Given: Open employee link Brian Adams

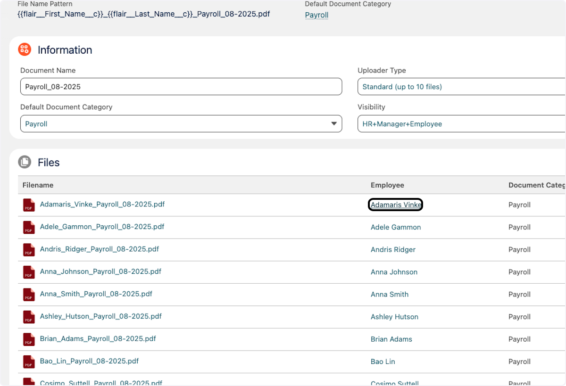Looking at the screenshot, I should [x=391, y=339].
